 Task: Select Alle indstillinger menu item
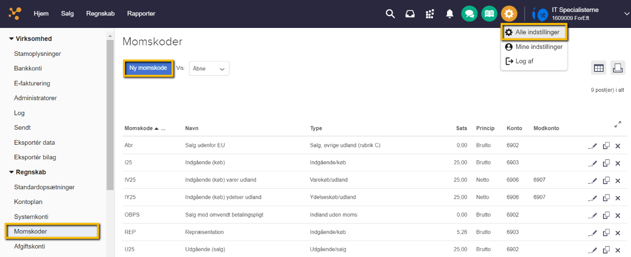(534, 32)
